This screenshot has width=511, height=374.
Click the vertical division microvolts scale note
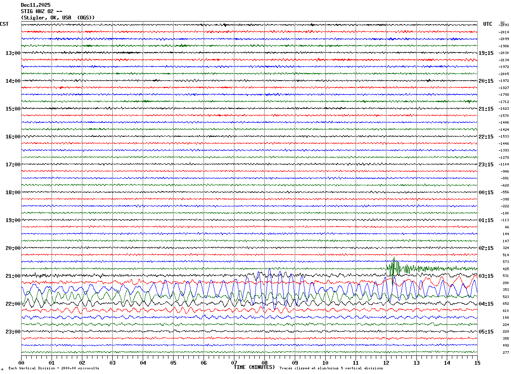tap(54, 369)
